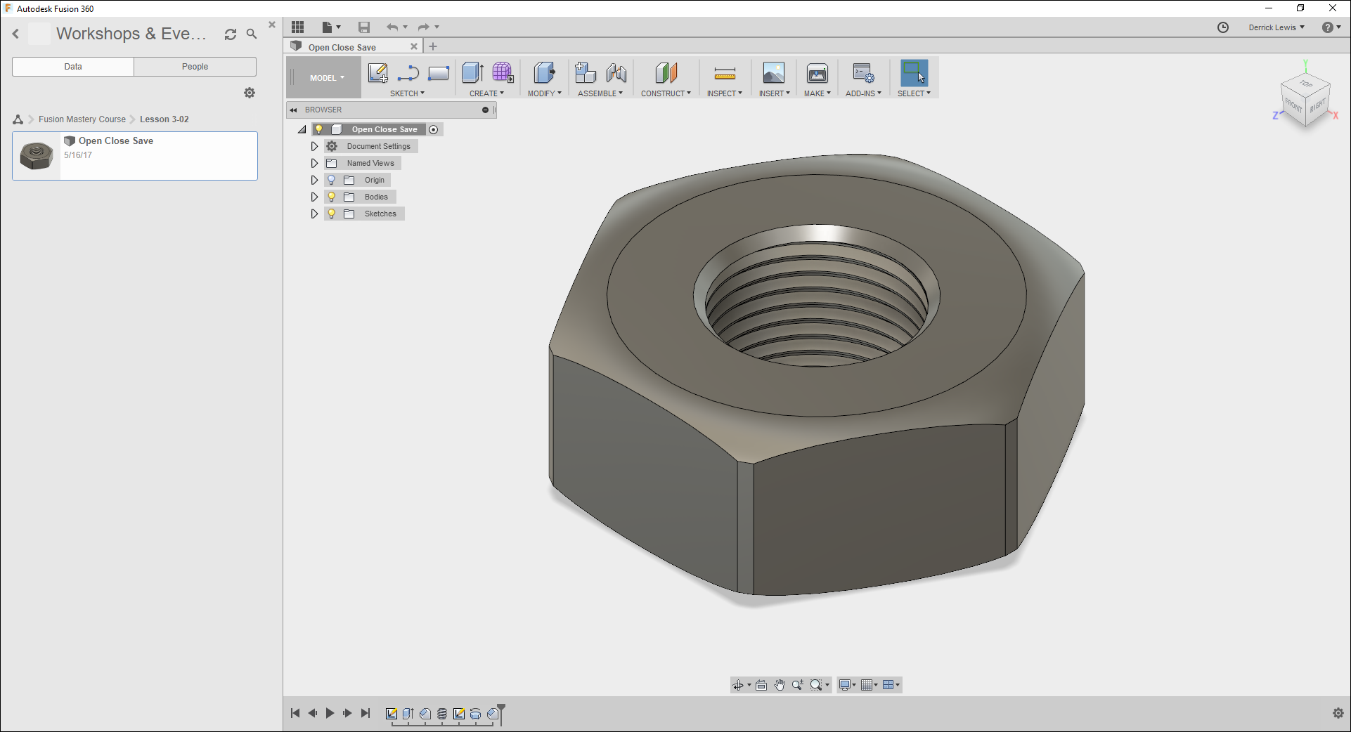Refresh the data panel
Image resolution: width=1351 pixels, height=732 pixels.
click(230, 34)
